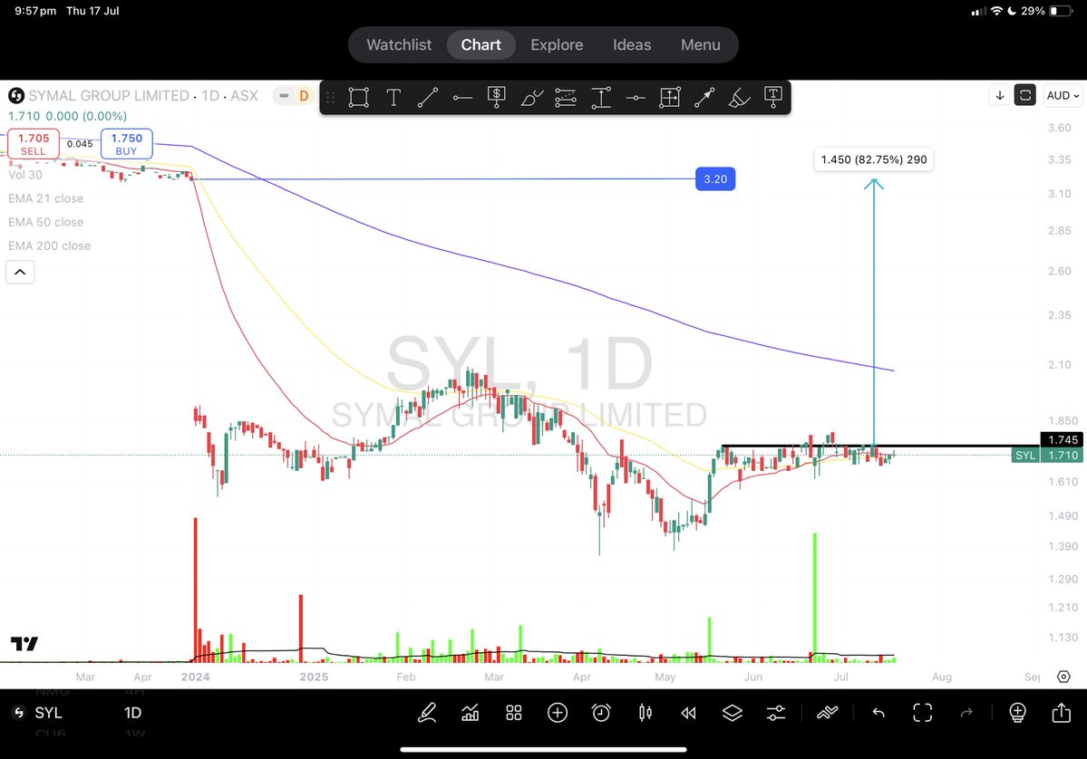Change chart type via candlestick icon
This screenshot has width=1087, height=759.
[x=645, y=712]
